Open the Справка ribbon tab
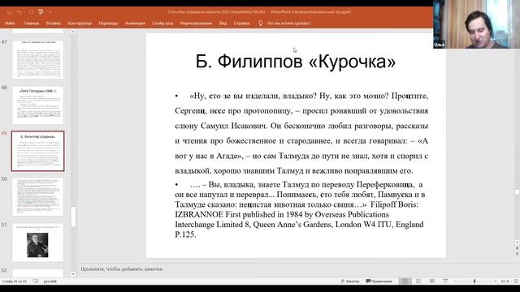 [x=241, y=24]
